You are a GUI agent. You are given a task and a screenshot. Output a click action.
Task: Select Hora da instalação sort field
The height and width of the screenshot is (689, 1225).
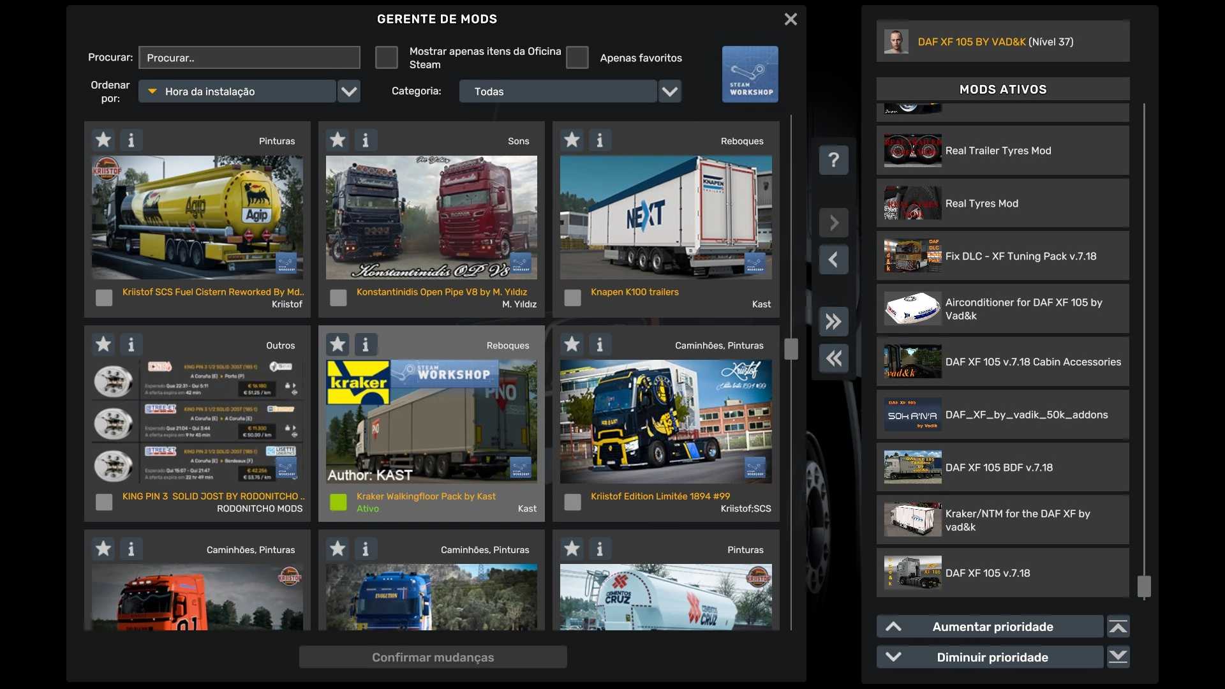pyautogui.click(x=237, y=91)
